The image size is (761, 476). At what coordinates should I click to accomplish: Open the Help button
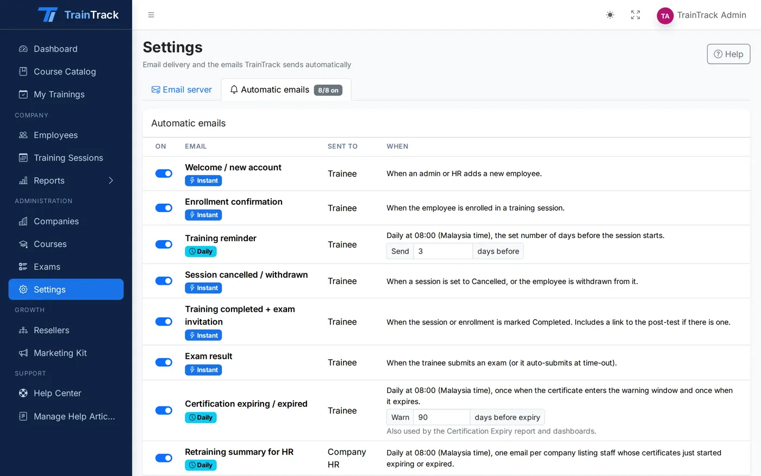click(728, 54)
